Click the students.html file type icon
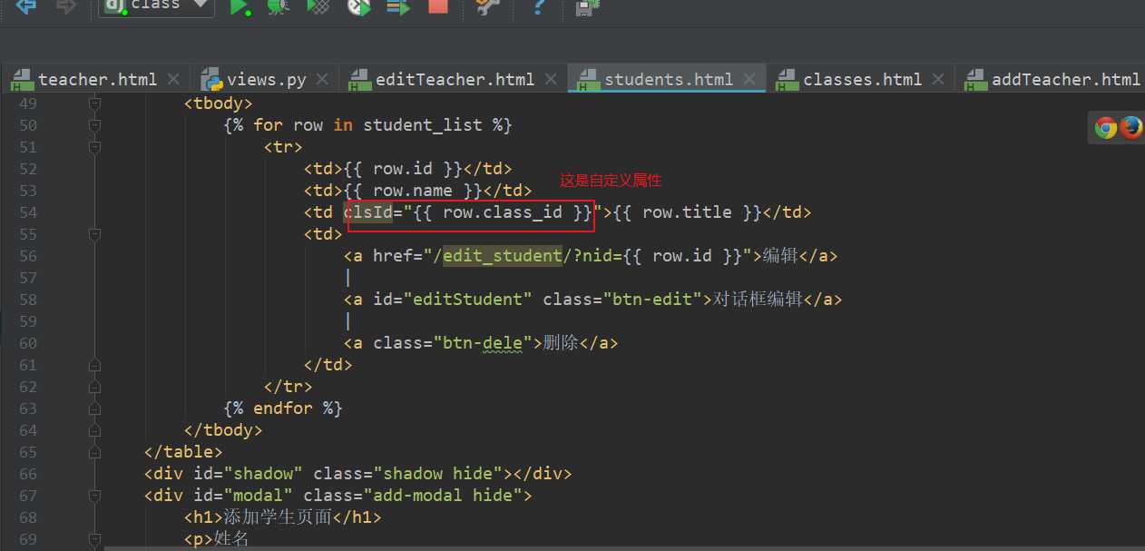Viewport: 1145px width, 551px height. coord(589,80)
